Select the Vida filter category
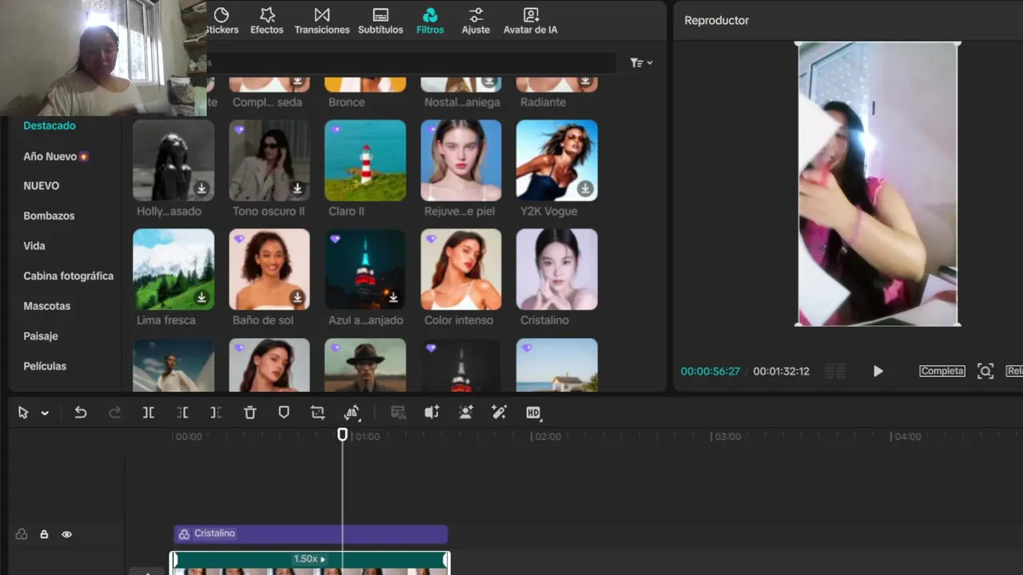This screenshot has width=1023, height=575. click(x=34, y=246)
